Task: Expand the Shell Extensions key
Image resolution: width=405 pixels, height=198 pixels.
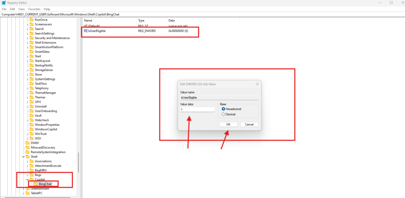Action: tap(27, 42)
